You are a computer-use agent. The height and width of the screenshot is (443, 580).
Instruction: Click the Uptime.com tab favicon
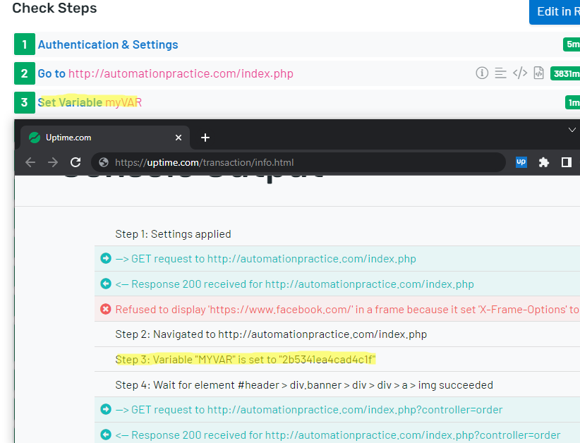click(x=35, y=138)
